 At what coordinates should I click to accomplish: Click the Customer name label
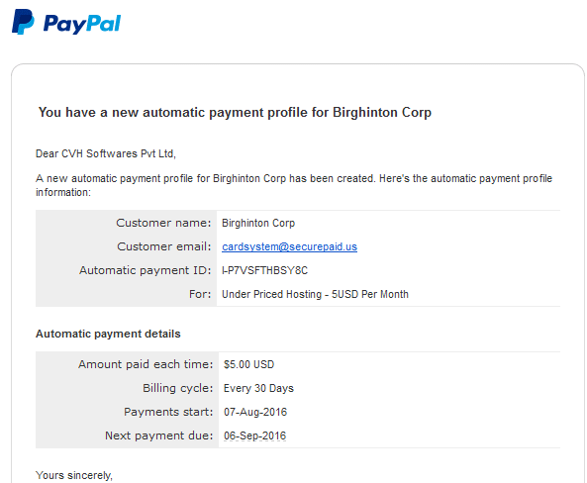coord(163,223)
